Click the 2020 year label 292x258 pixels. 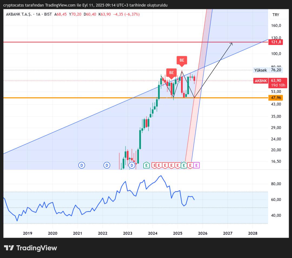(52, 233)
